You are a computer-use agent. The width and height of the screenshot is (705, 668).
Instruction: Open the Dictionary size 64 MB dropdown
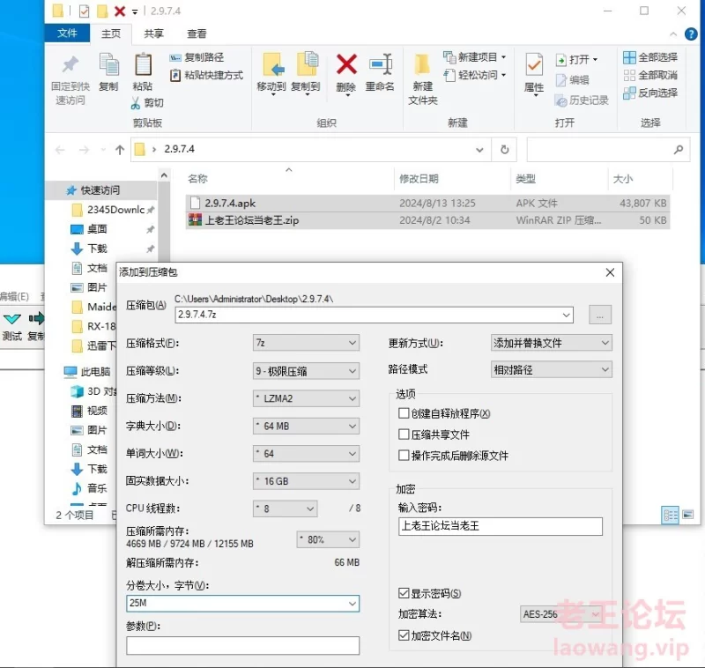click(306, 426)
